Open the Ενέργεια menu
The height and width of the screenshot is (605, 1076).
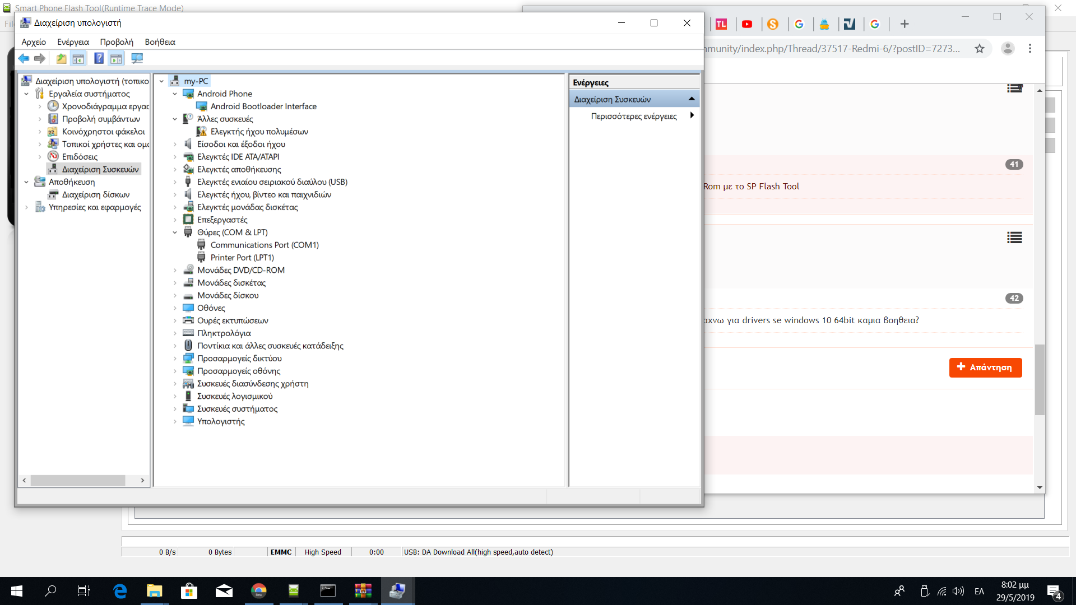coord(73,42)
